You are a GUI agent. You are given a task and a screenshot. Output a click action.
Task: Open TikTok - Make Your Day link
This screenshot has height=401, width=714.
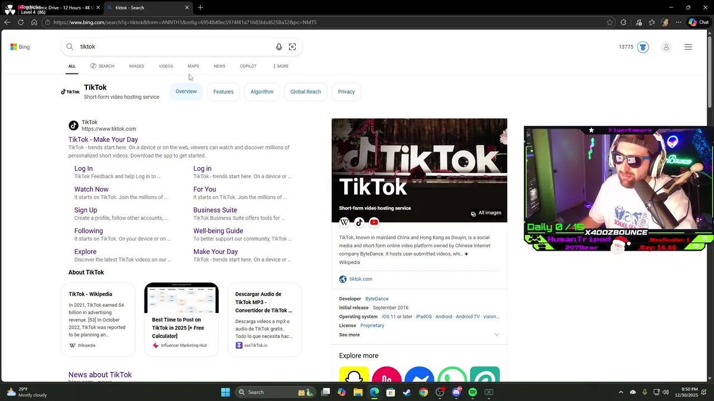[103, 140]
